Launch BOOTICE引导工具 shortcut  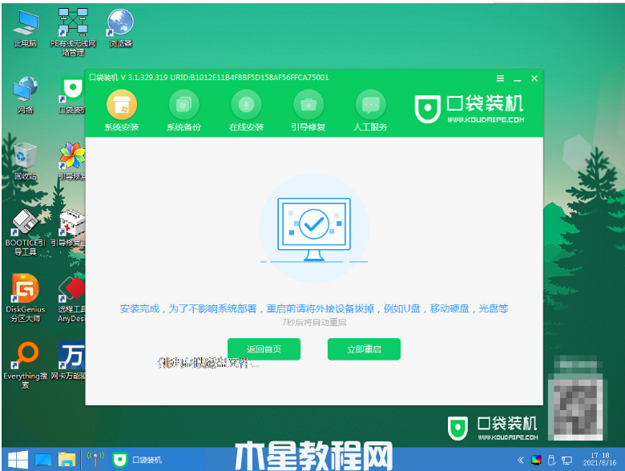(26, 232)
